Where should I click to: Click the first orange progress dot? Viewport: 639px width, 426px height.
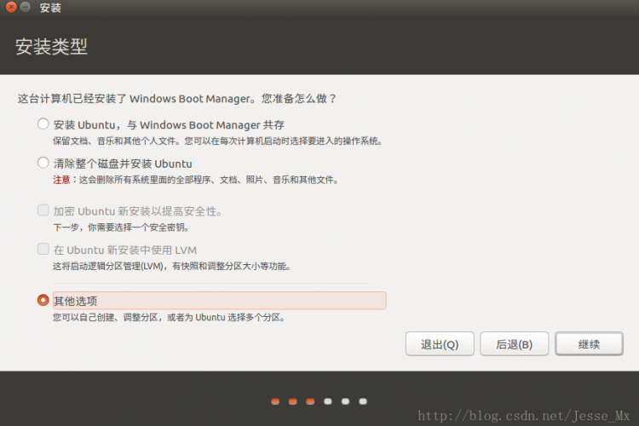275,401
